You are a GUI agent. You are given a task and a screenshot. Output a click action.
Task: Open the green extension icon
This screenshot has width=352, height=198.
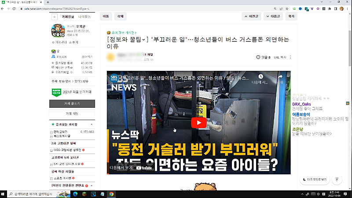click(x=294, y=9)
